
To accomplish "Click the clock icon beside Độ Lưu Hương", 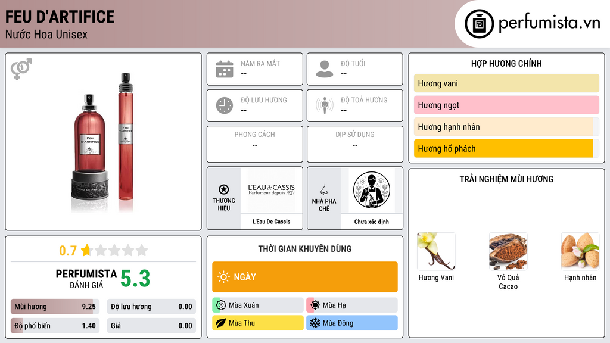I will (225, 105).
